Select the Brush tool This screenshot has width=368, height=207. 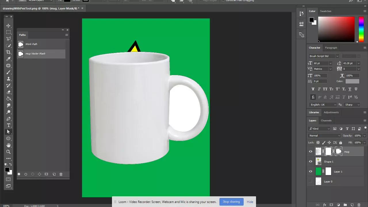pos(8,72)
